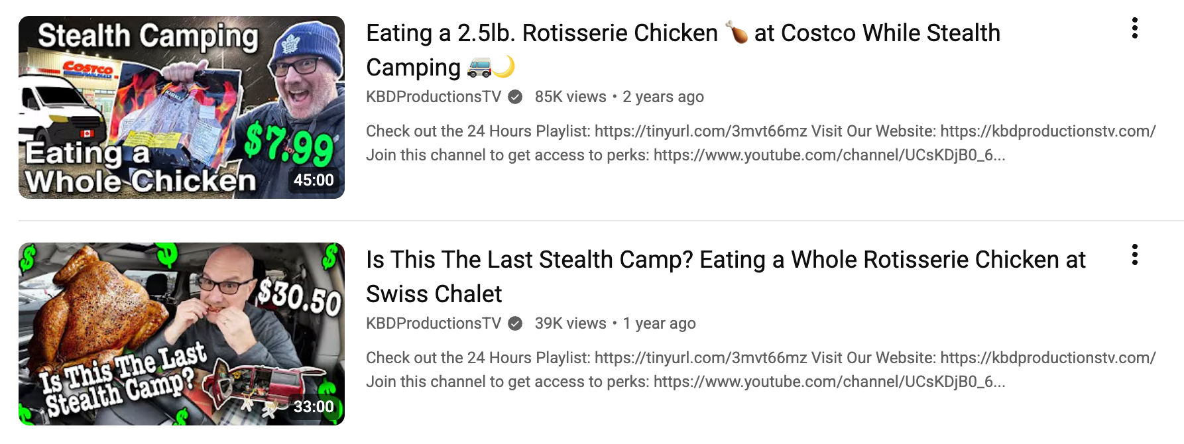This screenshot has height=444, width=1184.
Task: Click kbdproductionstv.com website link in Swiss Chalet description
Action: tap(1047, 358)
